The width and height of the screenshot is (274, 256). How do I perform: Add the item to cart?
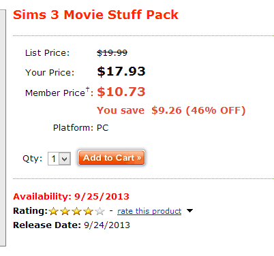[111, 157]
